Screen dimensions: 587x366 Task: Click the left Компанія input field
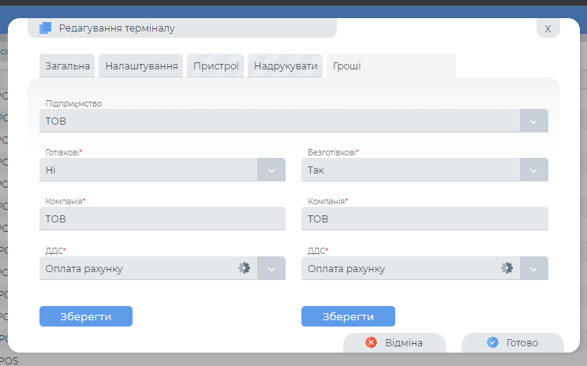[x=162, y=219]
